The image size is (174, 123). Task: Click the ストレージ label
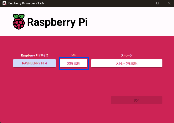pyautogui.click(x=127, y=55)
